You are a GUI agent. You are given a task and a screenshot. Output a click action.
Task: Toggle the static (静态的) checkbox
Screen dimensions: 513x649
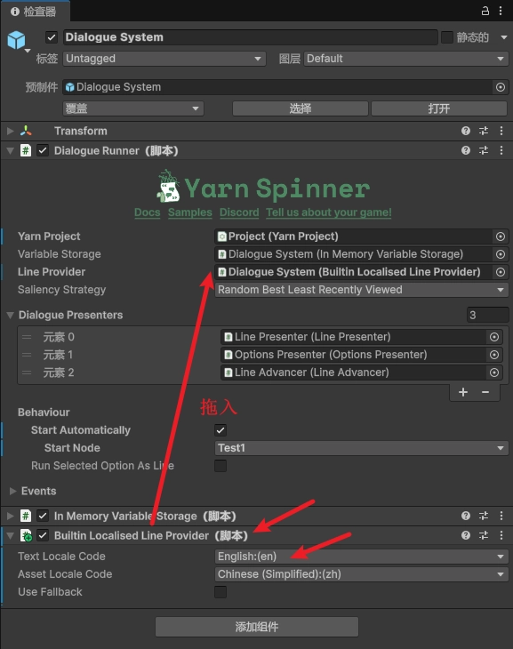pos(447,37)
